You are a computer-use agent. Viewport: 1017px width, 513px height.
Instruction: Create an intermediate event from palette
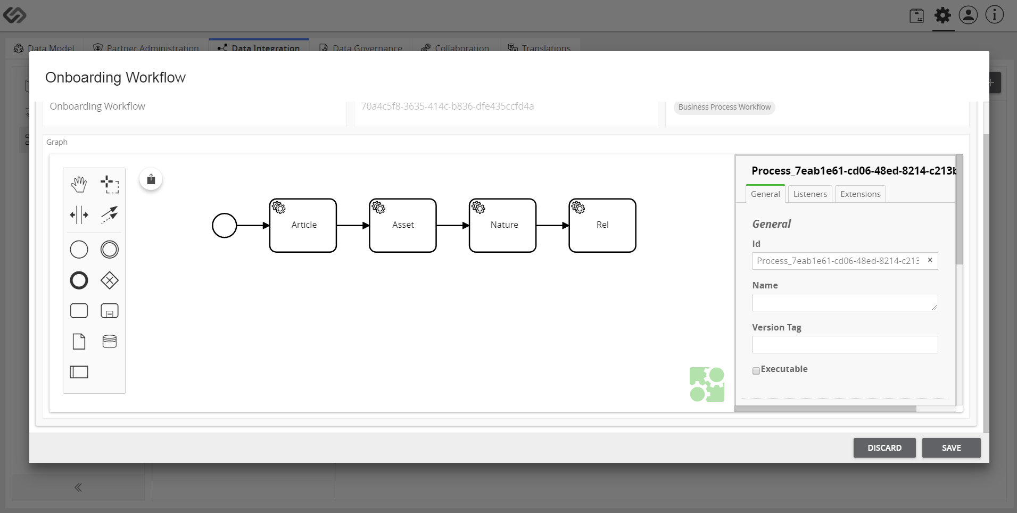point(110,250)
